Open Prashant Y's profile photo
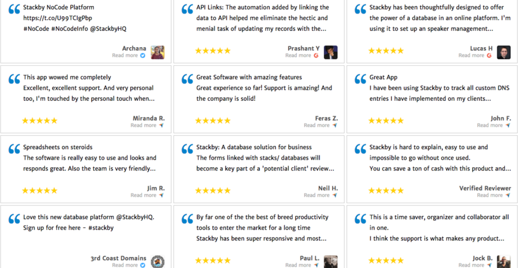The image size is (518, 268). click(x=331, y=52)
